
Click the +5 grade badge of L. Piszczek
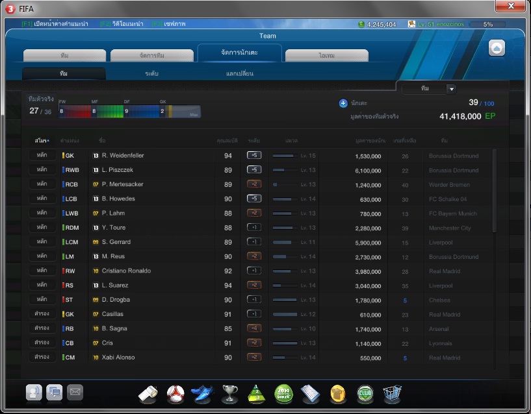tap(254, 169)
